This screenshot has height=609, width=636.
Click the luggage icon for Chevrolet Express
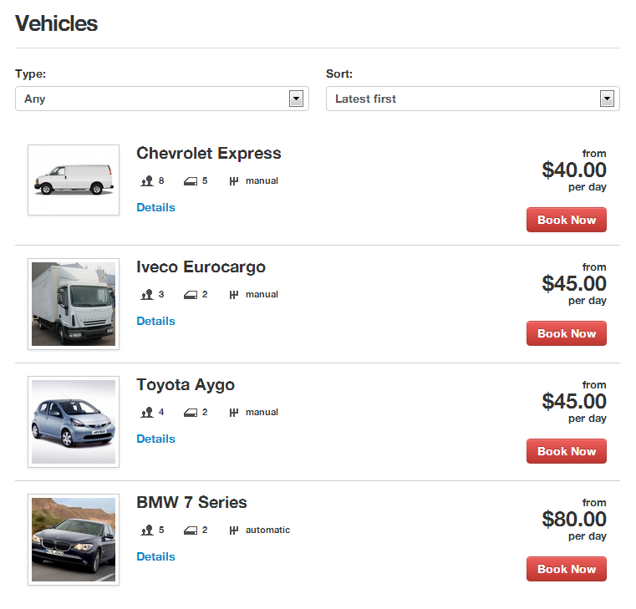(x=191, y=181)
